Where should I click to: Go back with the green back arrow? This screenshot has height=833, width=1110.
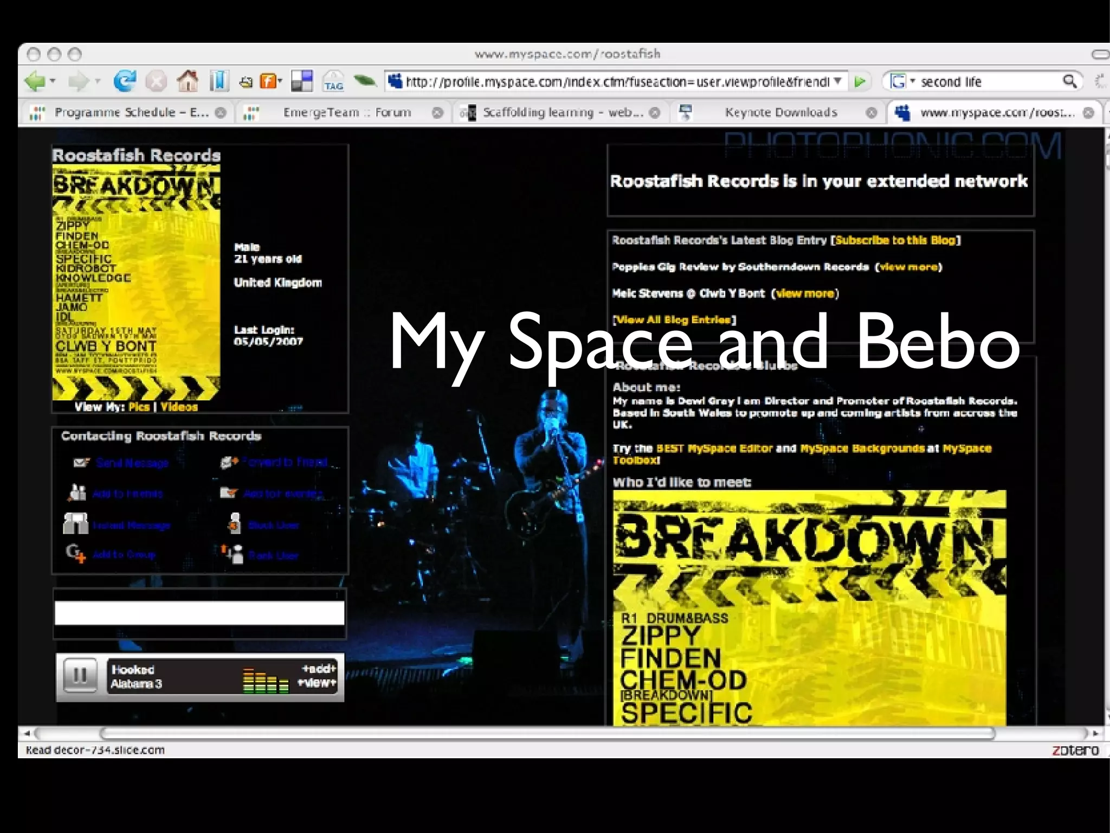[x=35, y=82]
